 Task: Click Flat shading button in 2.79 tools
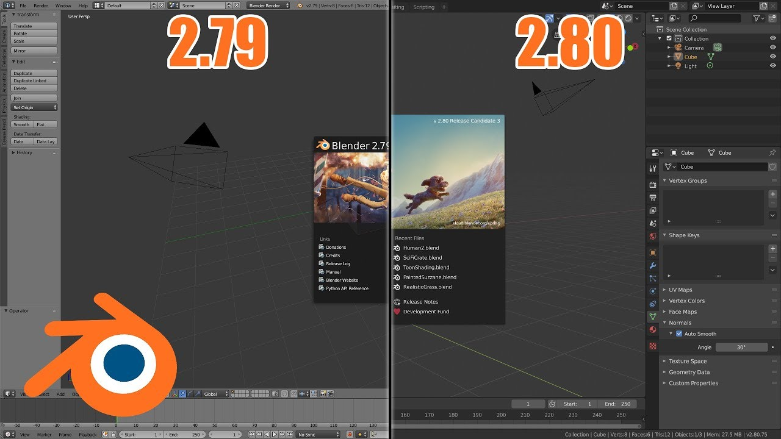[x=46, y=124]
